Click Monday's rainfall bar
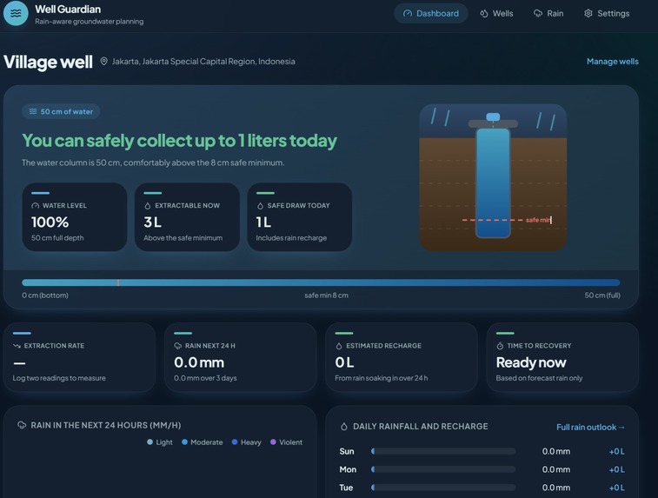The image size is (658, 498). click(443, 469)
